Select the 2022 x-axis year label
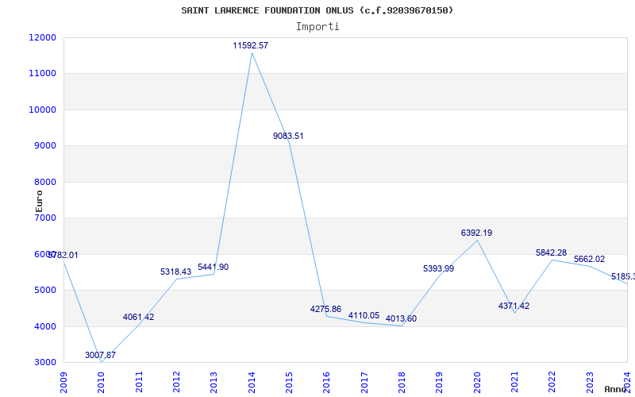 click(552, 383)
